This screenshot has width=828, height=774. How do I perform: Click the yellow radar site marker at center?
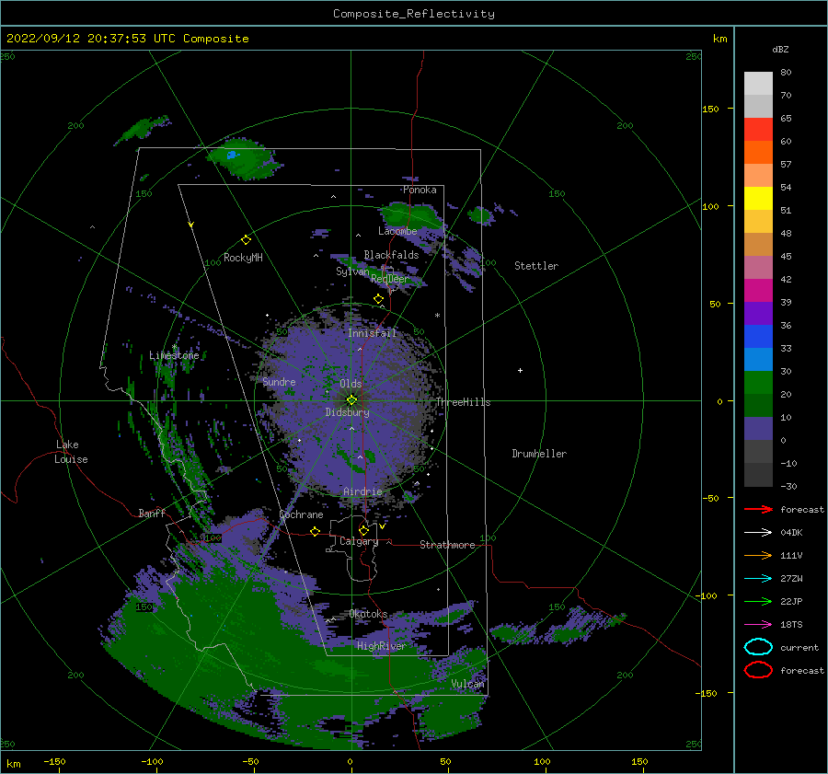pyautogui.click(x=351, y=400)
